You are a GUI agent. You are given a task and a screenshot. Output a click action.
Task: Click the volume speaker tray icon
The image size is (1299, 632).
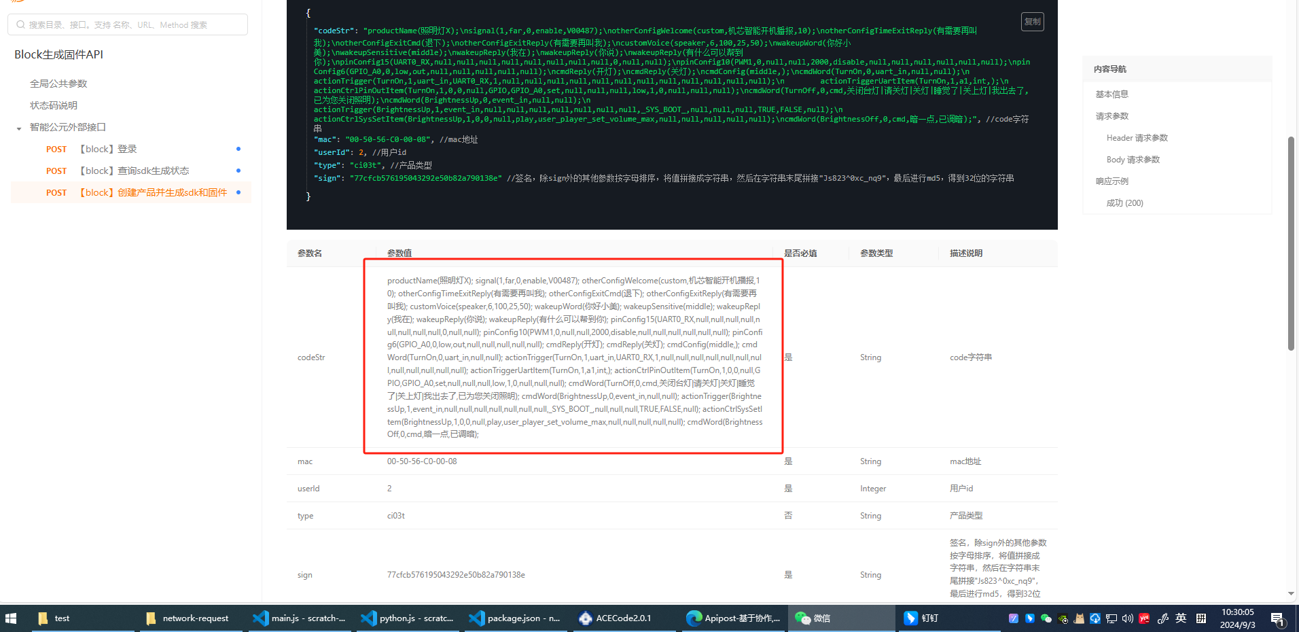click(x=1128, y=618)
